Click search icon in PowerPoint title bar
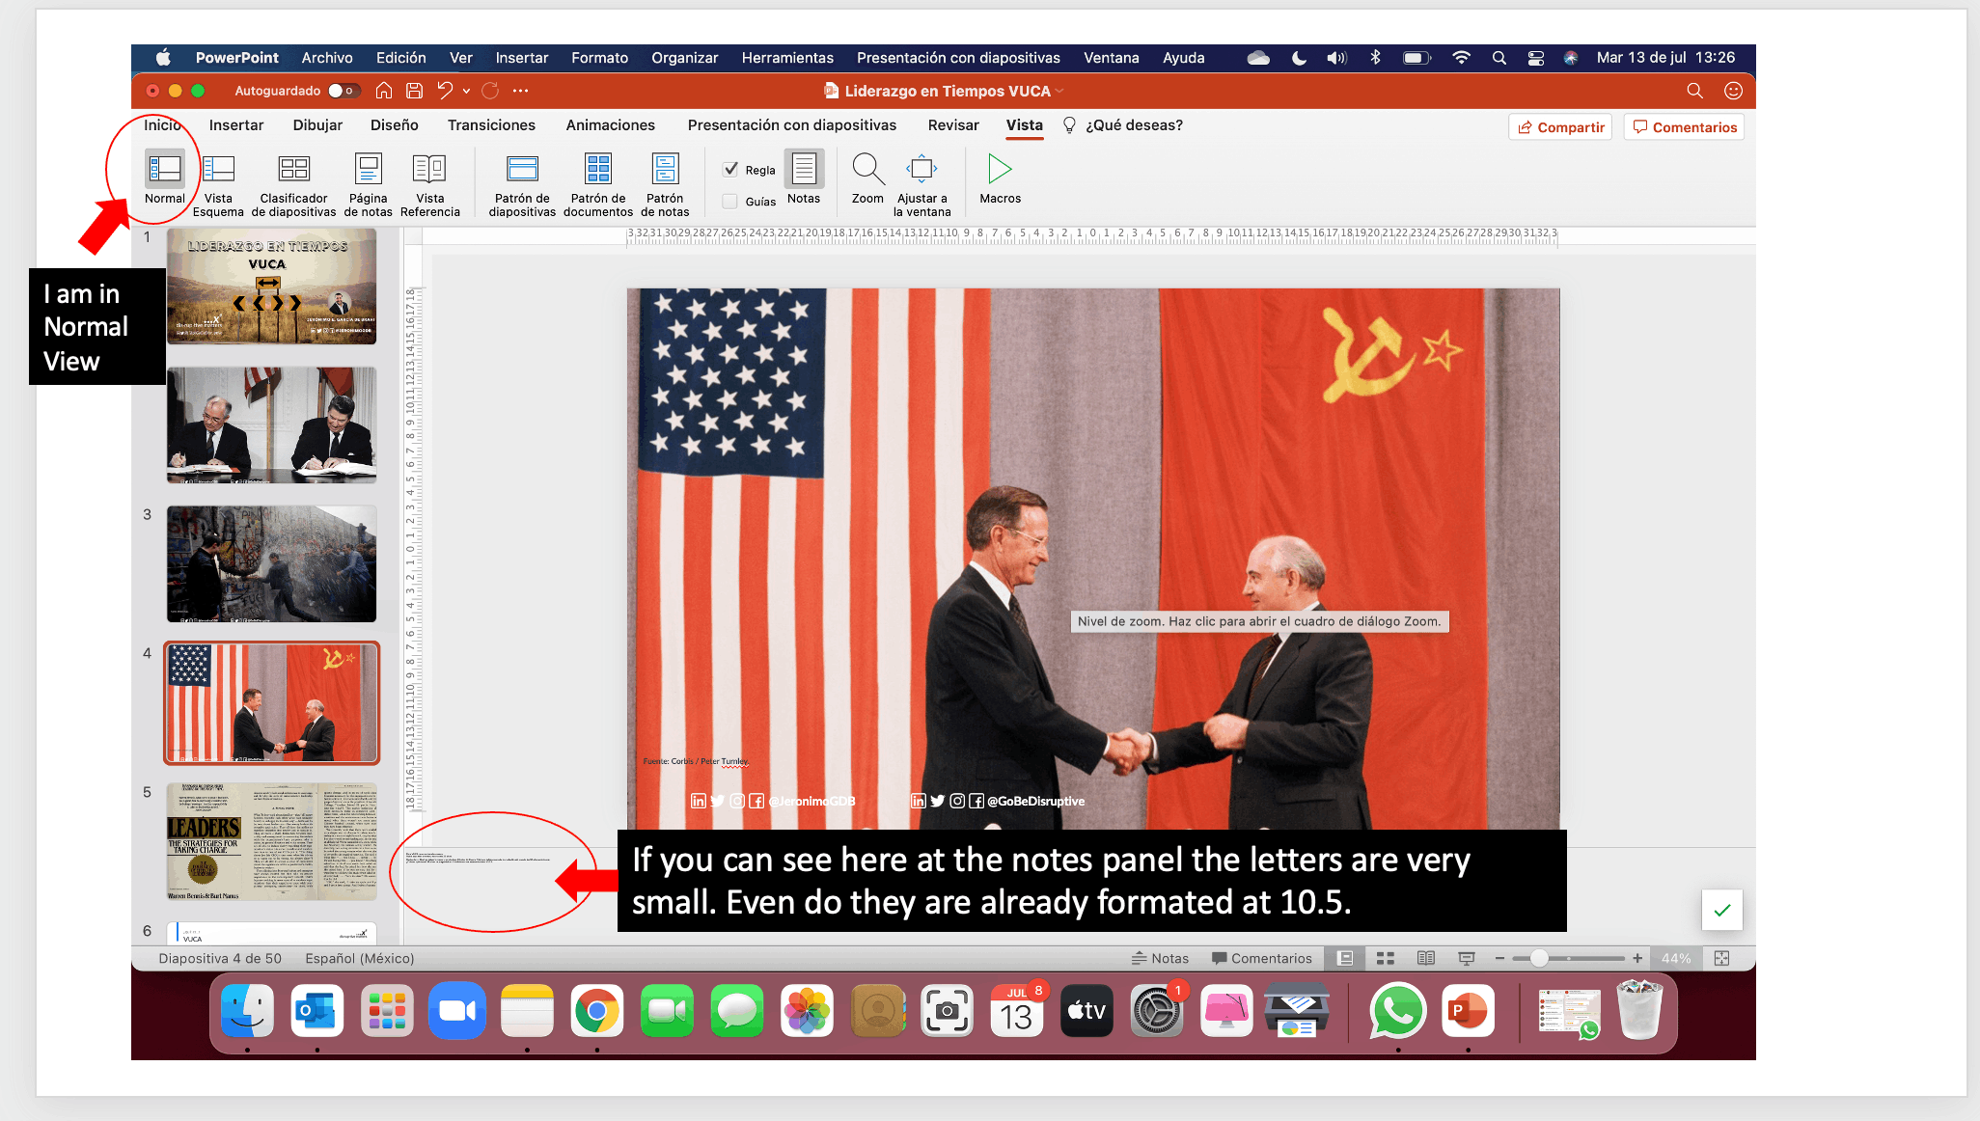The width and height of the screenshot is (1980, 1121). [1694, 91]
